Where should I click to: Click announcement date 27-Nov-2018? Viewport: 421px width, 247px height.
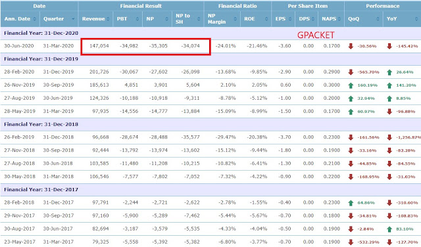tap(19, 150)
